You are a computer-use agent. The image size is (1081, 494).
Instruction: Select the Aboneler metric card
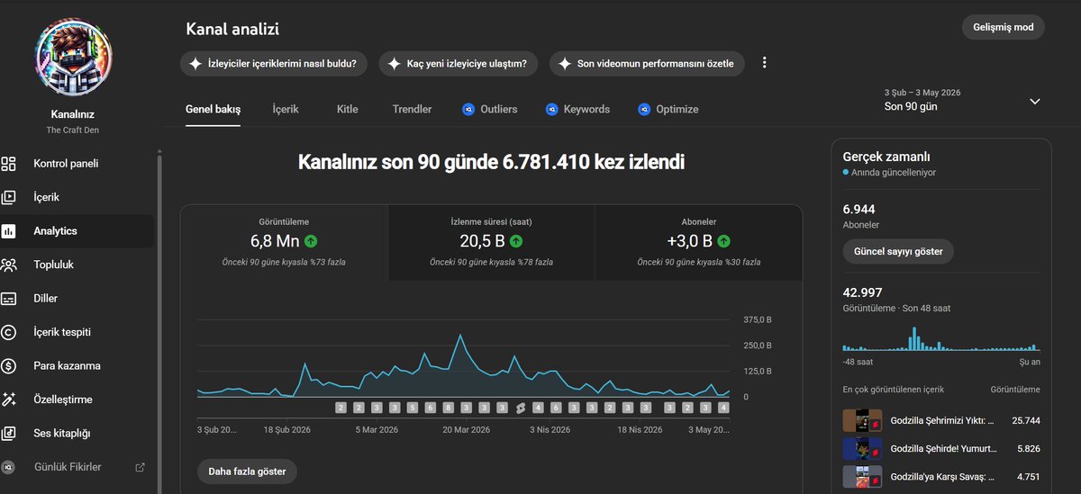click(x=699, y=242)
